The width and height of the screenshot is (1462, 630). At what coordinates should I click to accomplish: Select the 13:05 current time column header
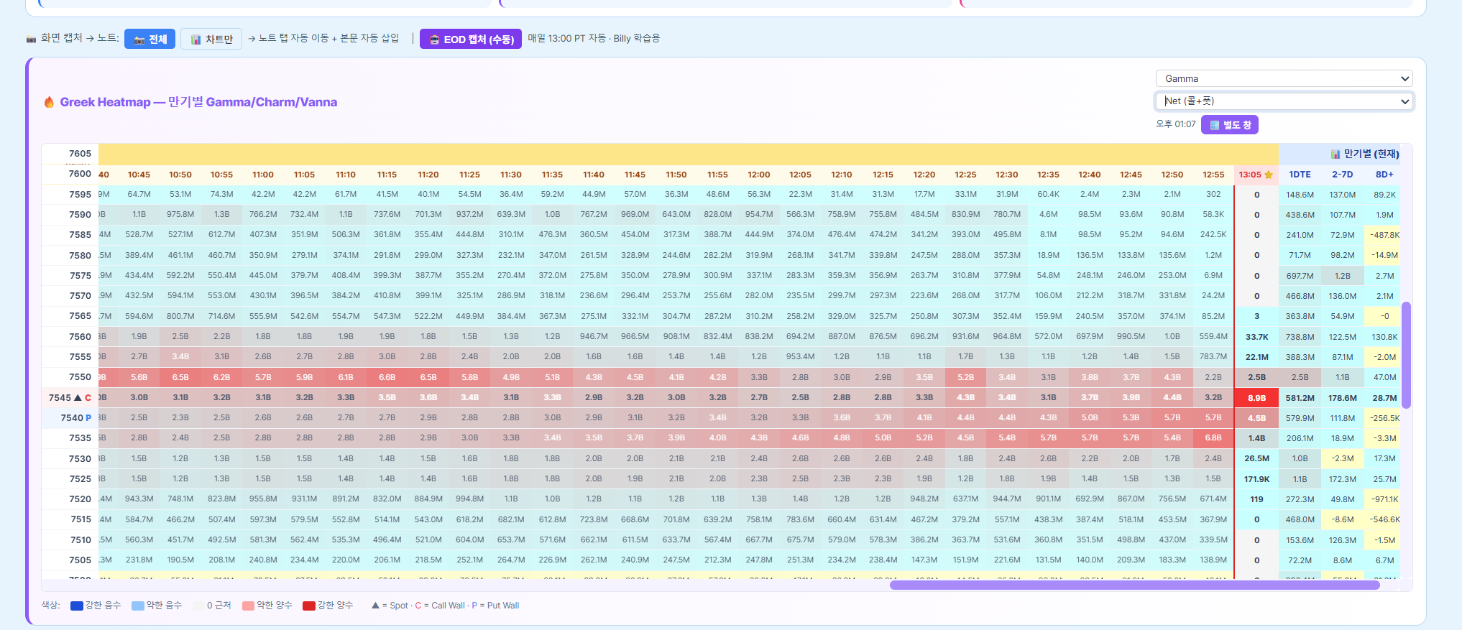pos(1256,175)
